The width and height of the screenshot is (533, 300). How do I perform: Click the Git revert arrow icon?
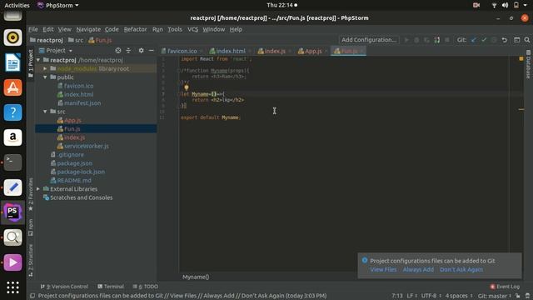click(505, 40)
